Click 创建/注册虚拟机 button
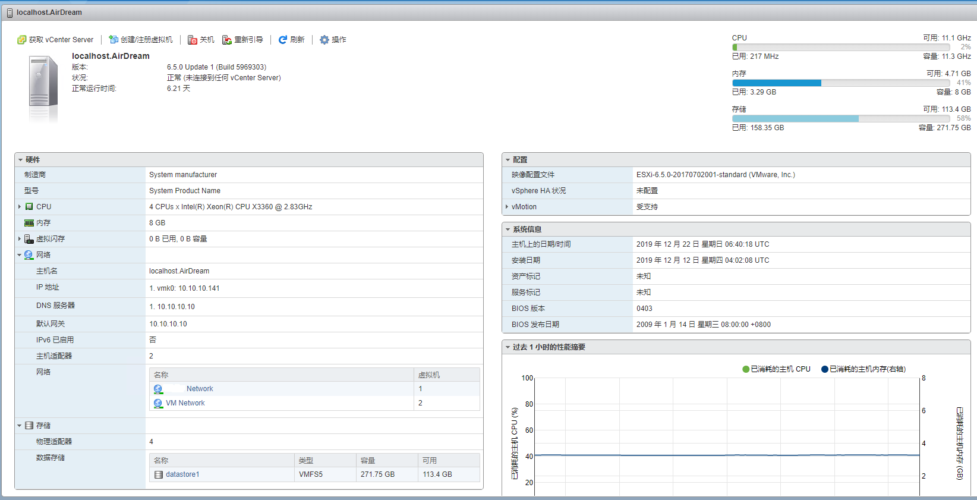 (141, 40)
